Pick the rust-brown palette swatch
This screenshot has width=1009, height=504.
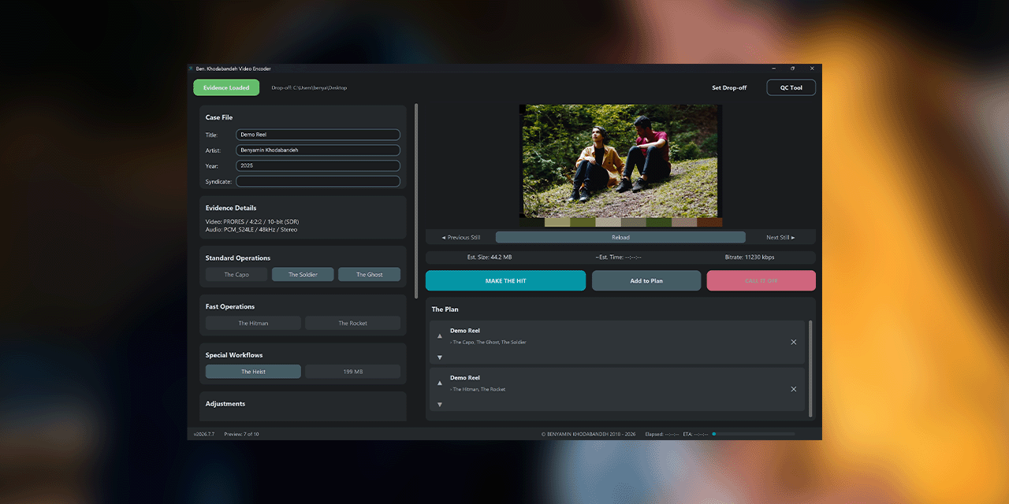click(709, 222)
